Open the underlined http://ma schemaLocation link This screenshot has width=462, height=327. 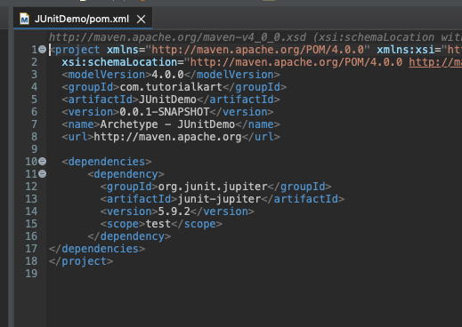pyautogui.click(x=435, y=62)
